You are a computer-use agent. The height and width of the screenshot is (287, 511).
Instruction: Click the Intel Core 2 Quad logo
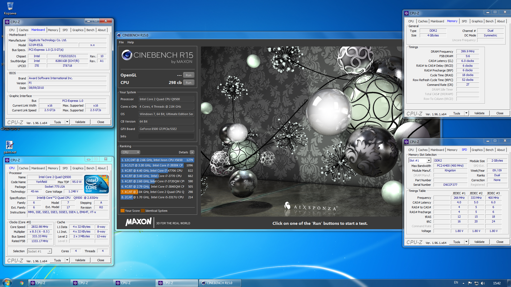point(96,184)
